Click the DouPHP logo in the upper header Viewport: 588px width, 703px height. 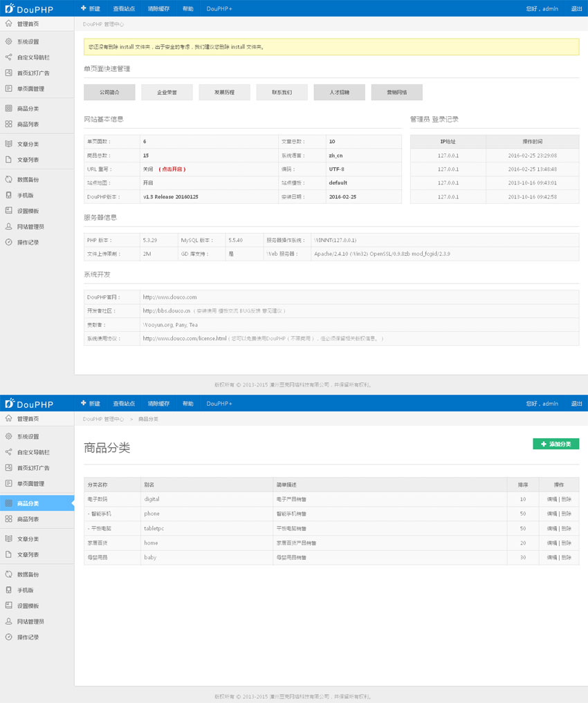[x=30, y=8]
